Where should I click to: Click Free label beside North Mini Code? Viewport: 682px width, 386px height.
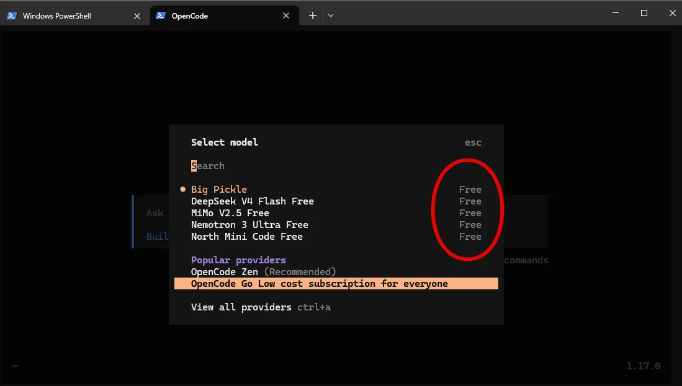470,236
